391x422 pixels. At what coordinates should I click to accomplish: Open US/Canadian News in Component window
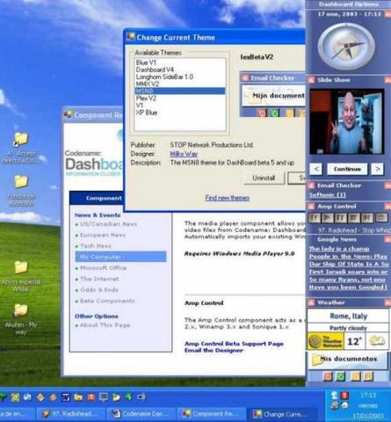108,224
